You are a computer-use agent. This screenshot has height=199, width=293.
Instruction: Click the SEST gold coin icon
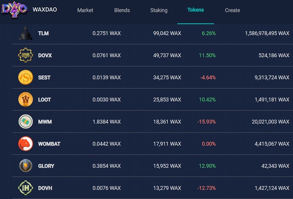(x=25, y=77)
